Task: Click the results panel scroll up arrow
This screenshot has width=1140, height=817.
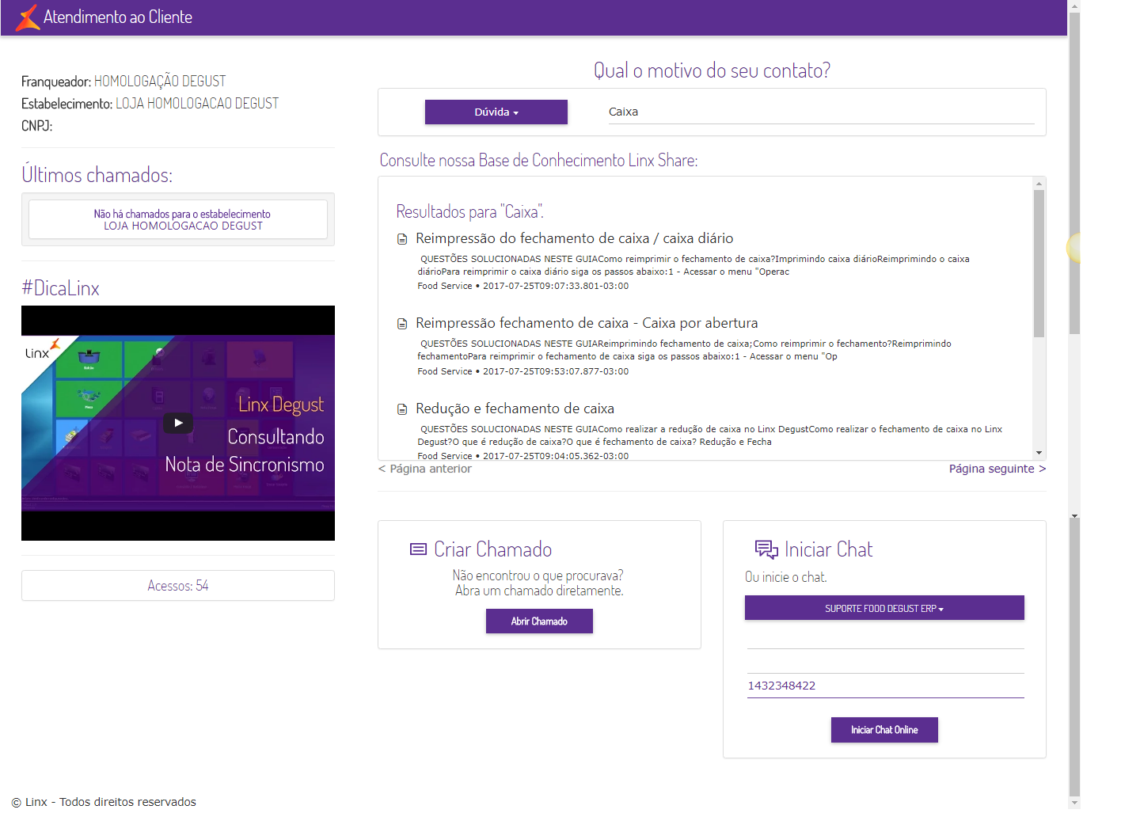Action: 1039,184
